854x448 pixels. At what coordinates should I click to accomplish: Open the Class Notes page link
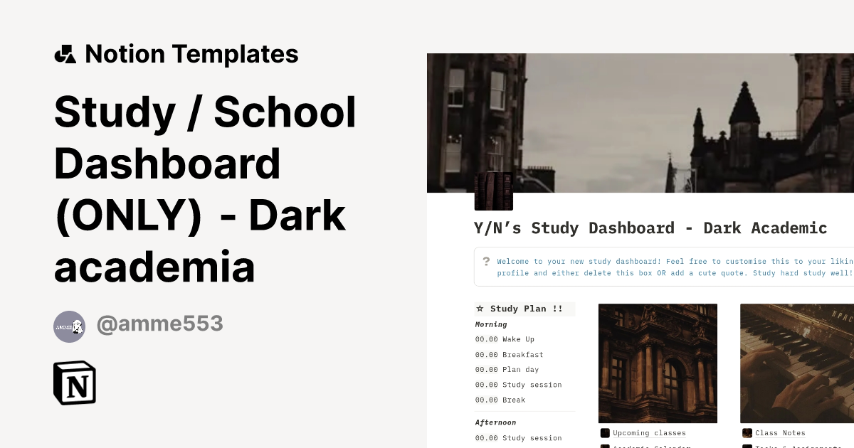coord(780,433)
